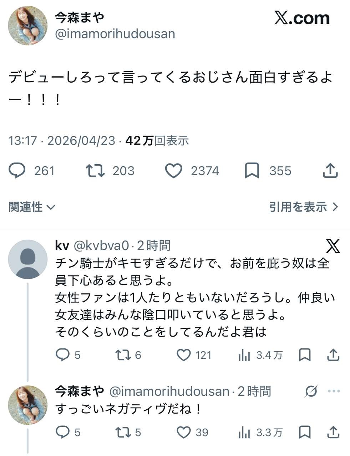View analytics for kv's reply (3.4万)

pos(244,355)
